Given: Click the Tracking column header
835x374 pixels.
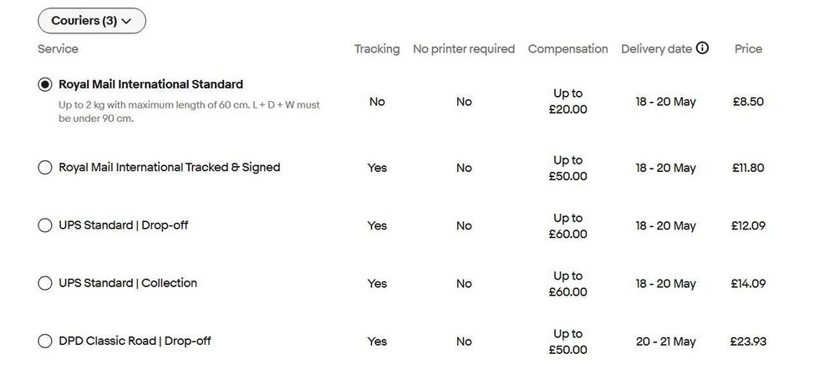Looking at the screenshot, I should (x=377, y=49).
